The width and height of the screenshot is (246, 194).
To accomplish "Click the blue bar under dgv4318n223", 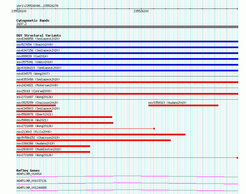I will coord(127,71).
